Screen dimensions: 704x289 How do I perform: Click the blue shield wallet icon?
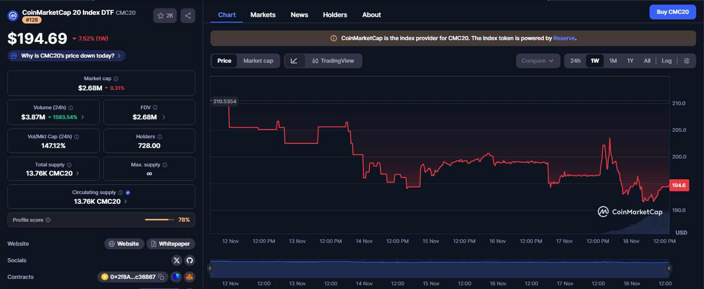175,277
